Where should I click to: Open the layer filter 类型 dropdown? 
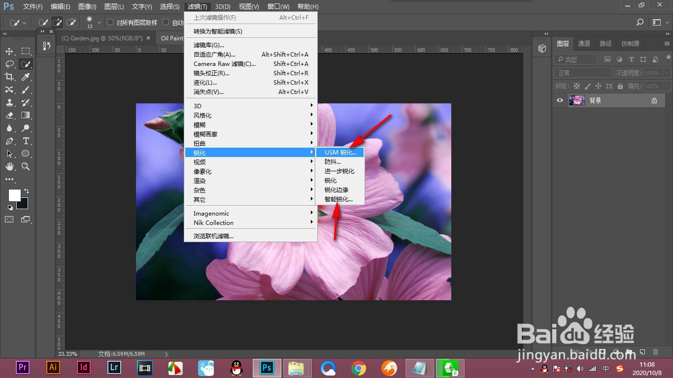575,59
